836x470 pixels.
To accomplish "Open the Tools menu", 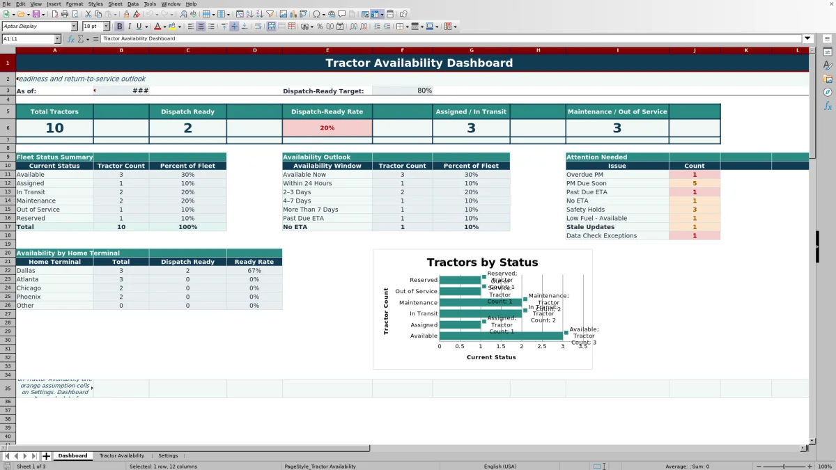I will pyautogui.click(x=150, y=3).
